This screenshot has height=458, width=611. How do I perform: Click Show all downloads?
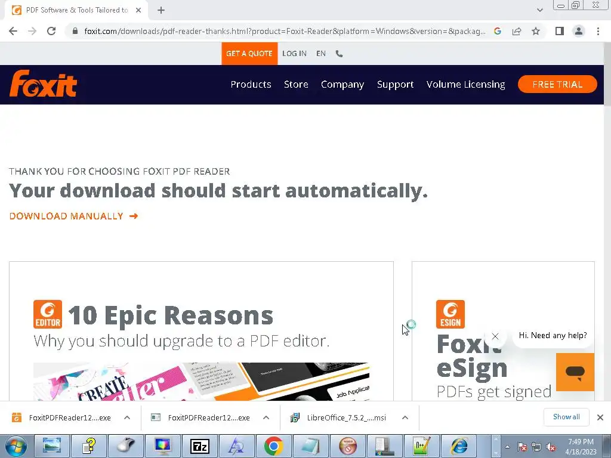[566, 417]
